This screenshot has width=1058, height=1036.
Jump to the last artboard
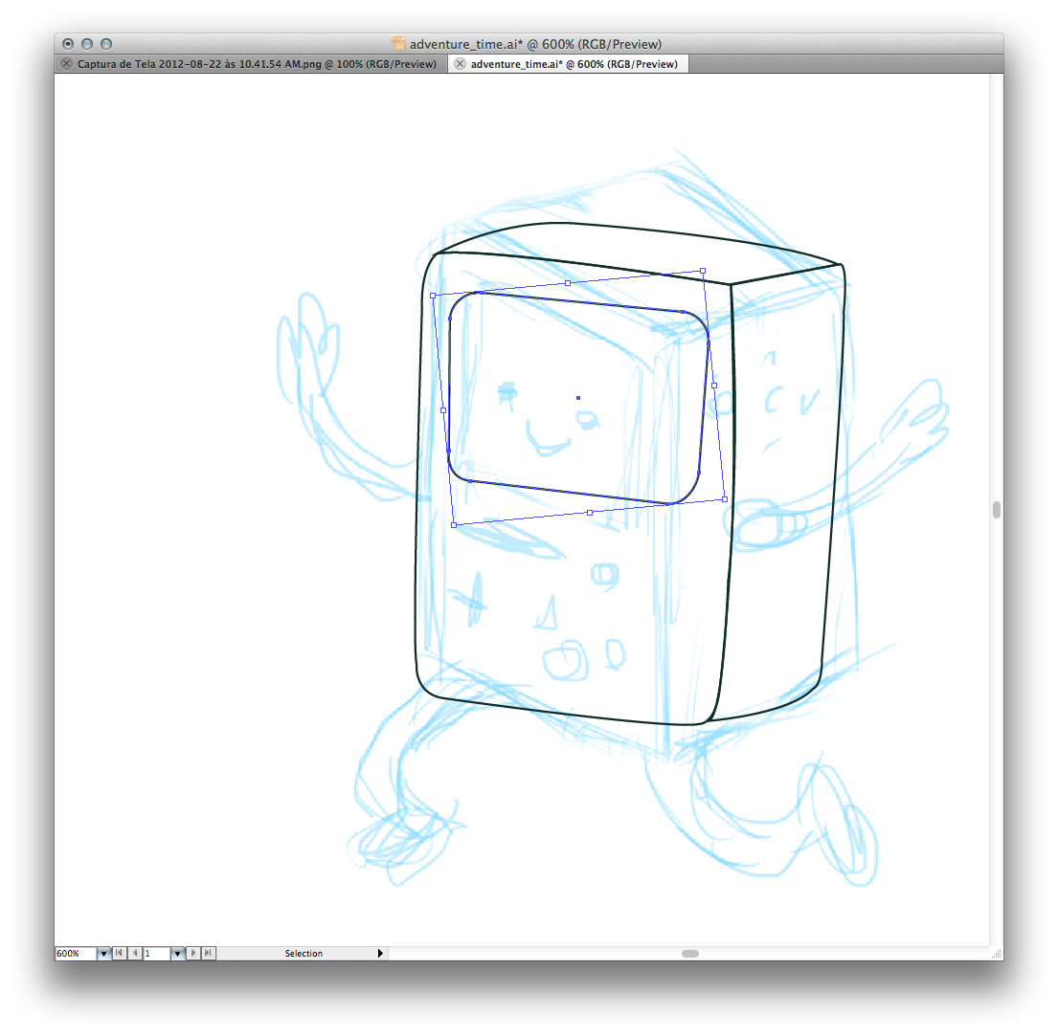coord(209,954)
